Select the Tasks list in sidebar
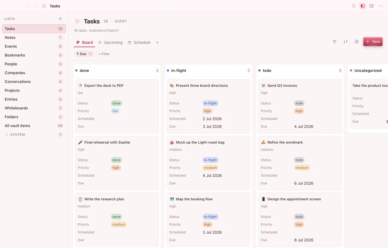 (x=34, y=29)
